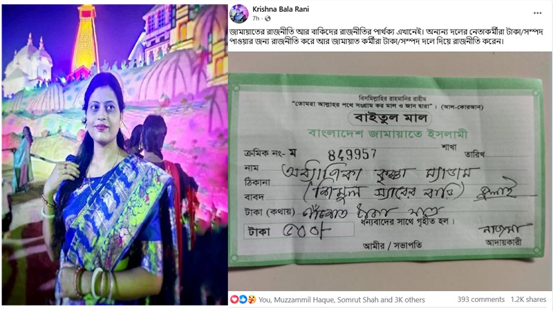Open the three-dot post options menu
553x311 pixels.
tap(538, 13)
